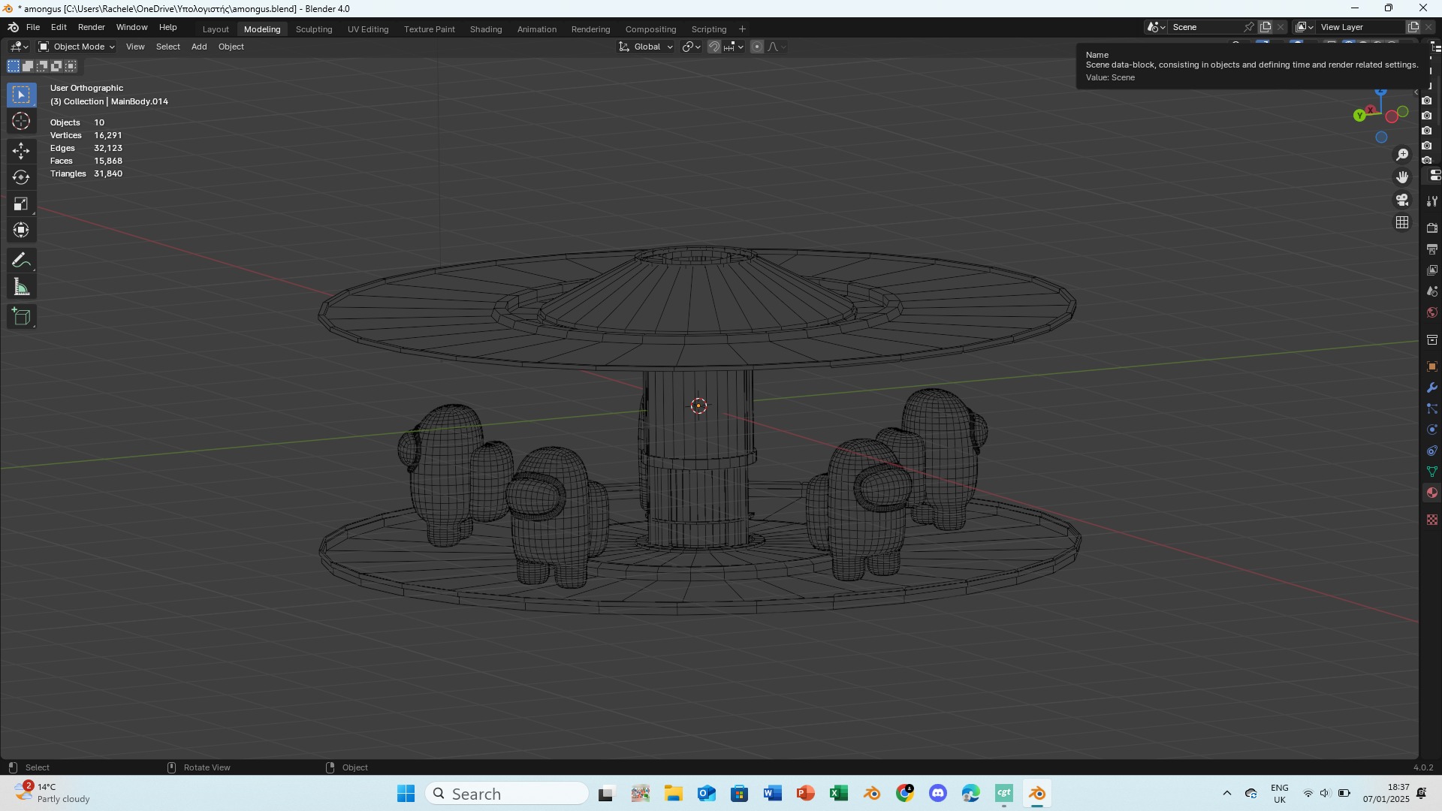
Task: Click the Blender logo app menu
Action: (13, 27)
